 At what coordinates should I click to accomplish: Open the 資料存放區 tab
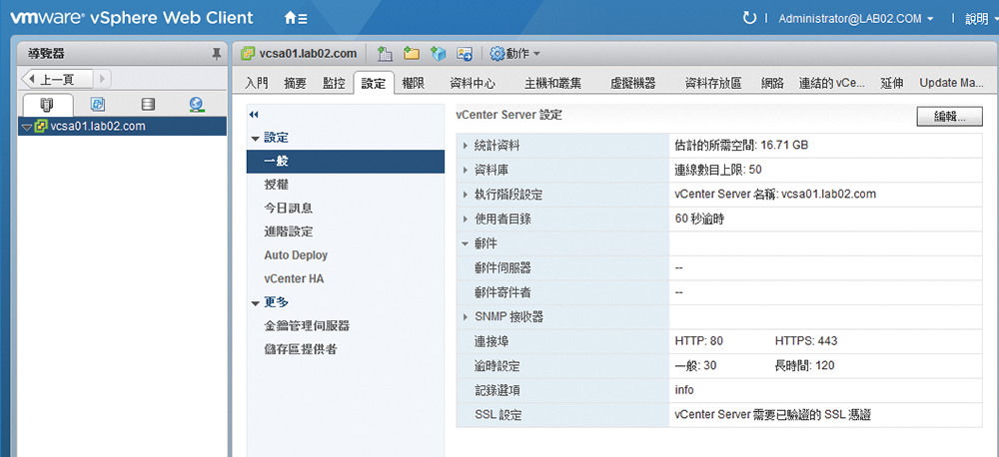713,84
